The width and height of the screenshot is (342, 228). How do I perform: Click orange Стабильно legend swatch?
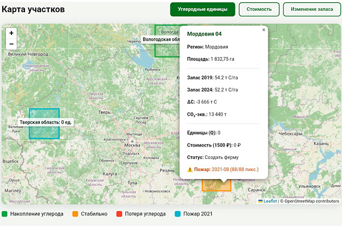(x=75, y=214)
